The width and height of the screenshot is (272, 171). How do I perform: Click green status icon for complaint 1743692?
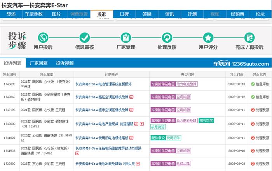pyautogui.click(x=253, y=84)
